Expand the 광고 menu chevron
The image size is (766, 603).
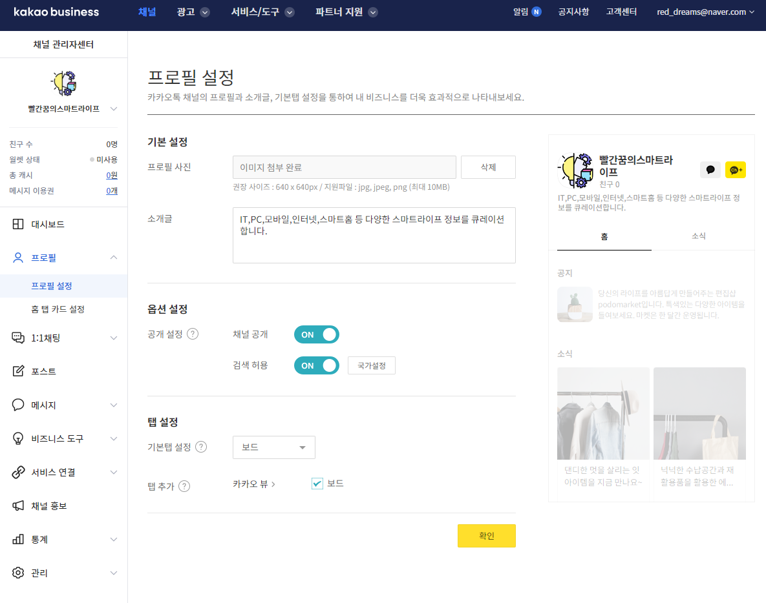point(205,13)
